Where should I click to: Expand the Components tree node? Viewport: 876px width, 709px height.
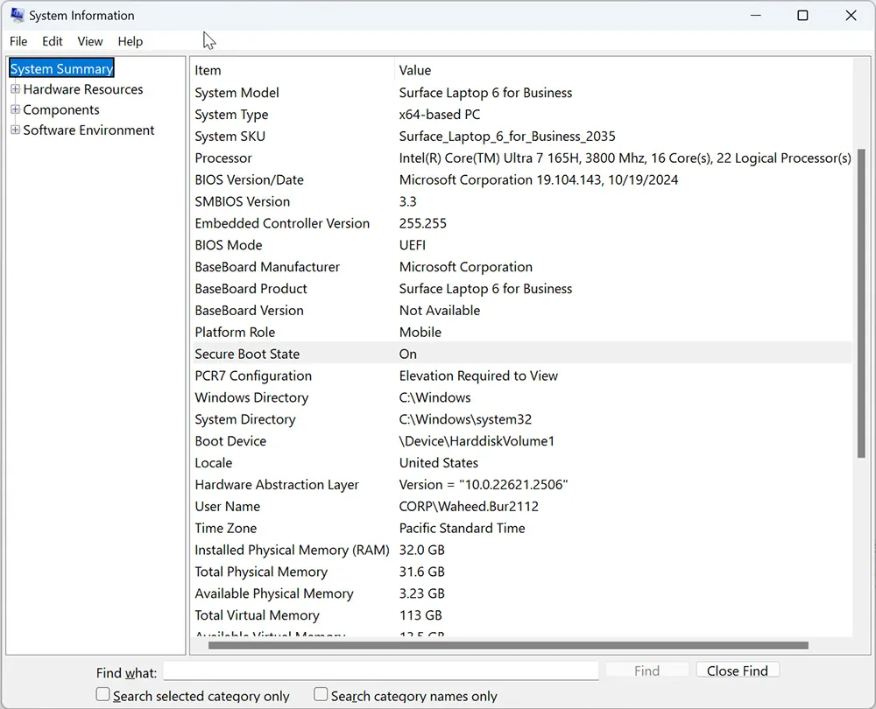coord(15,109)
